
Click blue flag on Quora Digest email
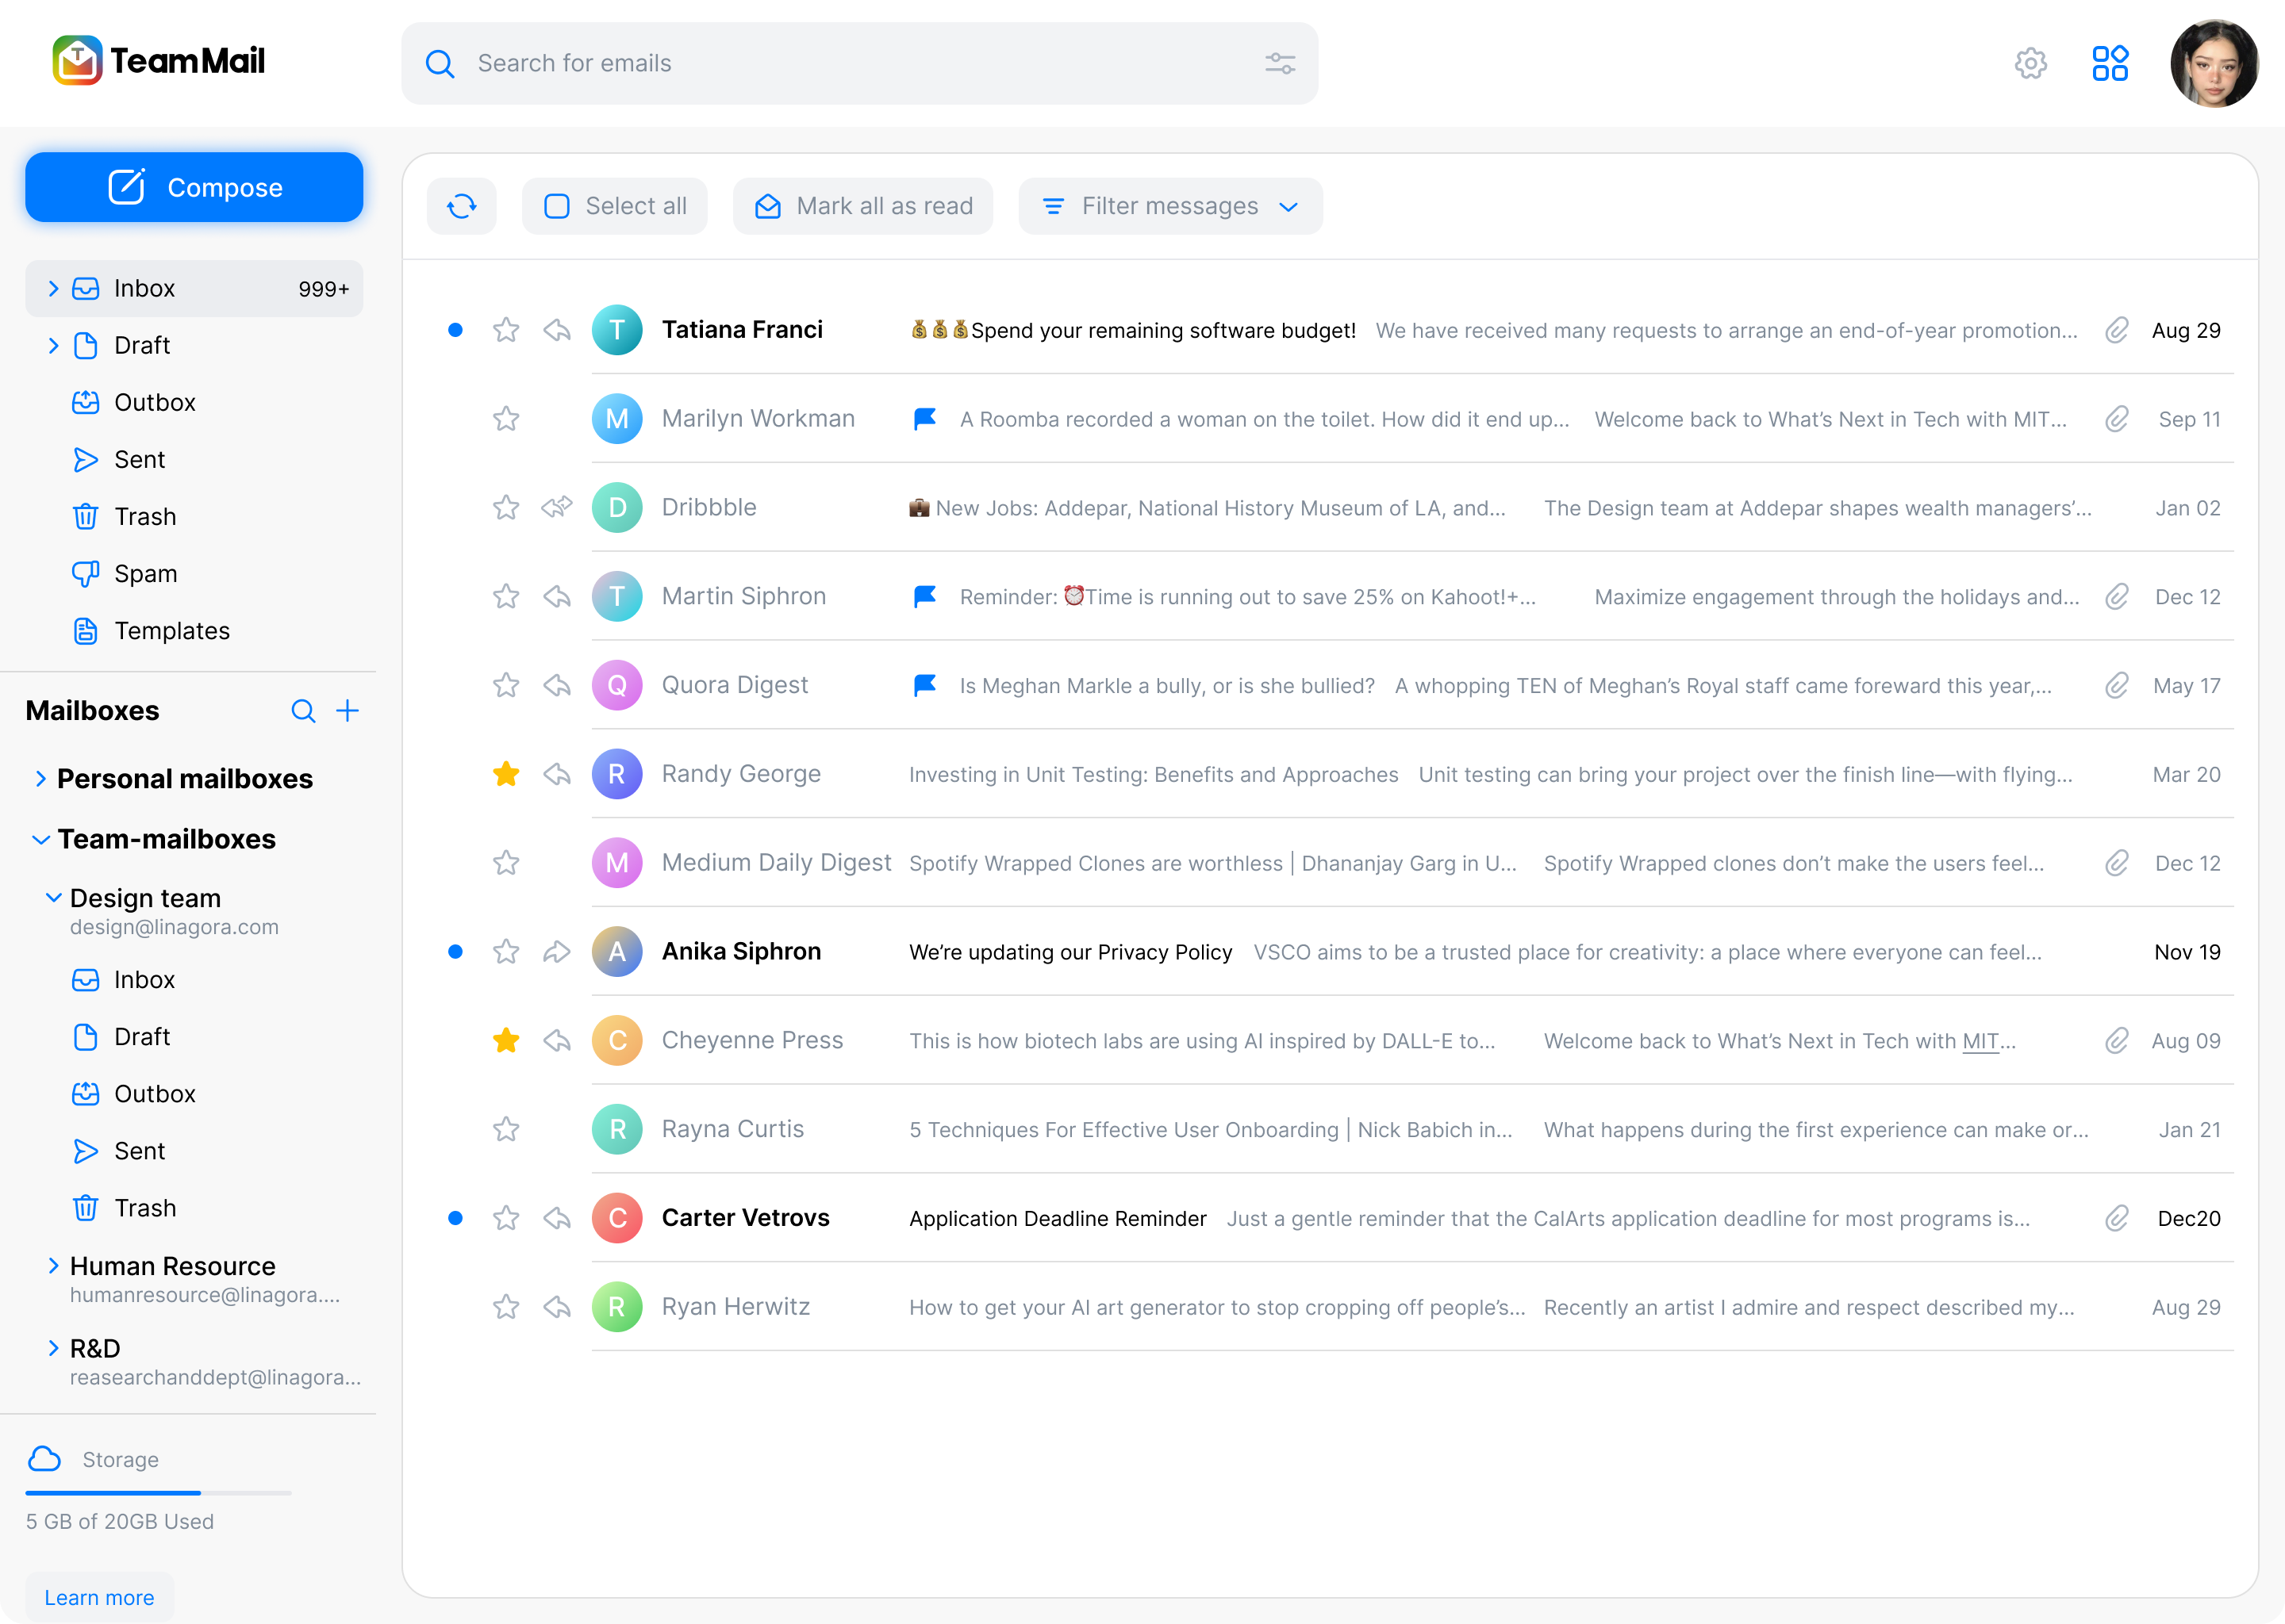coord(924,686)
